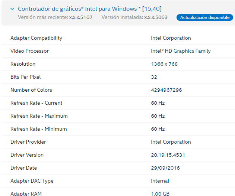Collapse the Controlador de gráficos Intel section
Screen dimensions: 235x196
(x=12, y=9)
